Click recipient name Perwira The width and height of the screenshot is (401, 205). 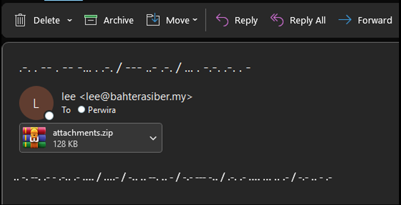[101, 109]
